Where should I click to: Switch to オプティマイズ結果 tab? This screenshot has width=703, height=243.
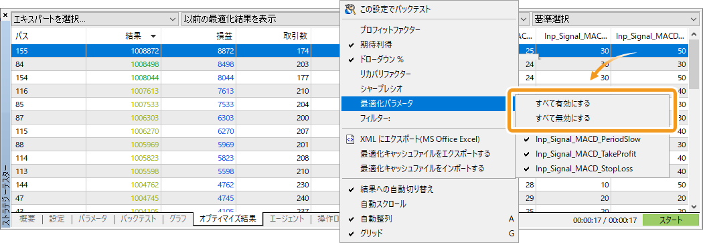pos(228,219)
